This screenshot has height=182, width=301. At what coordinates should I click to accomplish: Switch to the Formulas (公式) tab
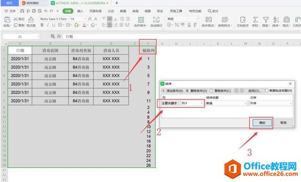coord(111,11)
